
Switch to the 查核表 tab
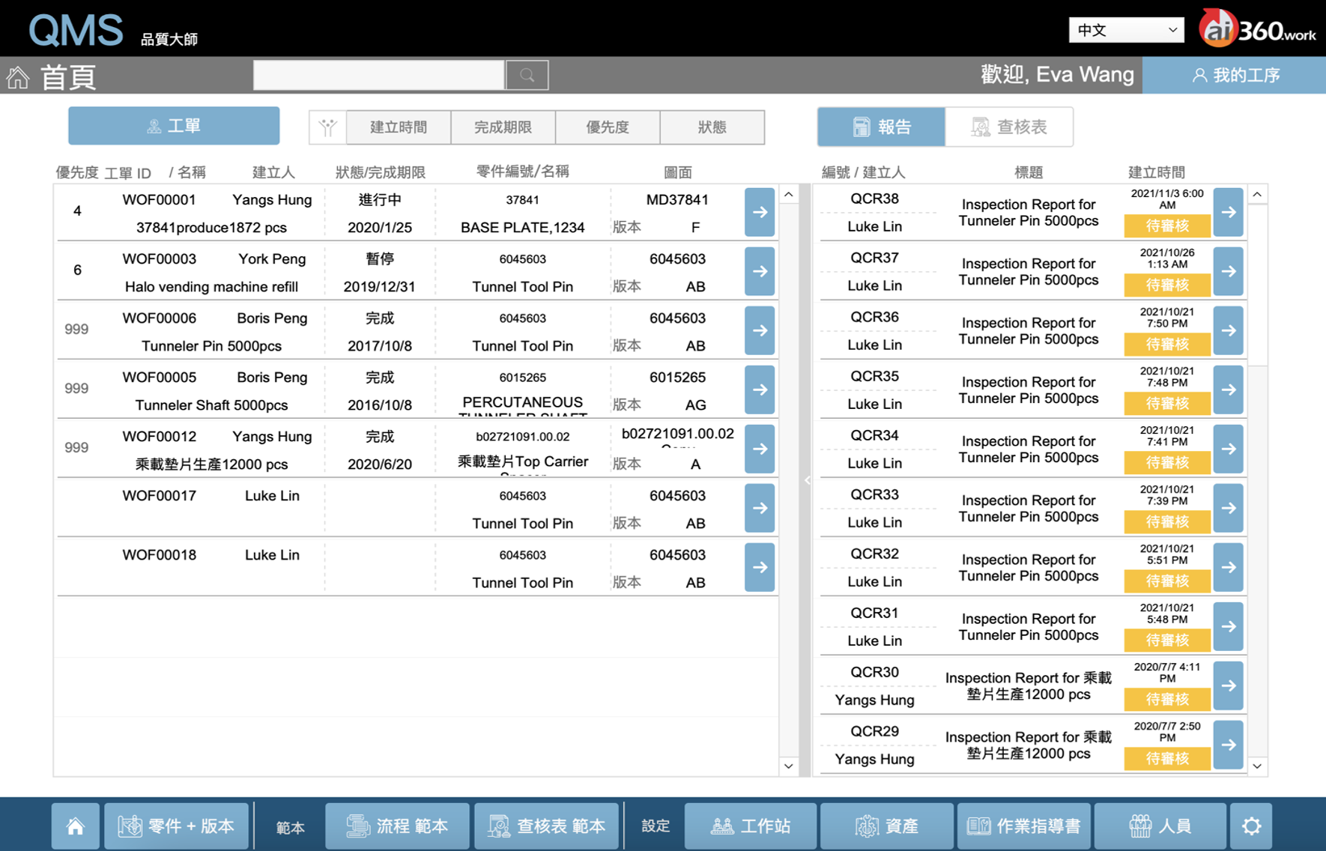(1009, 127)
